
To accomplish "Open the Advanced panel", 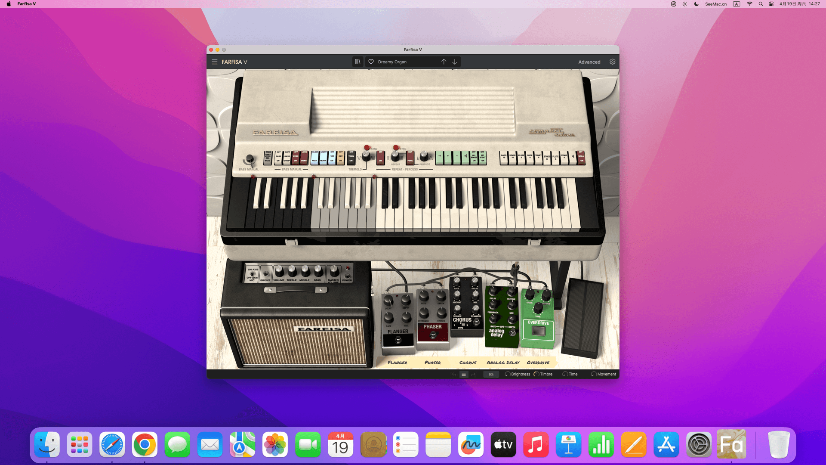I will (x=589, y=62).
